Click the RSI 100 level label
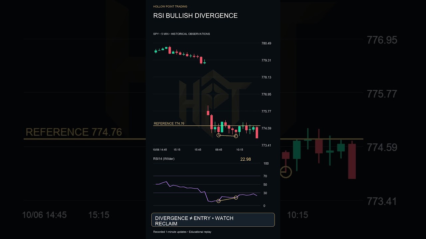 [266, 163]
